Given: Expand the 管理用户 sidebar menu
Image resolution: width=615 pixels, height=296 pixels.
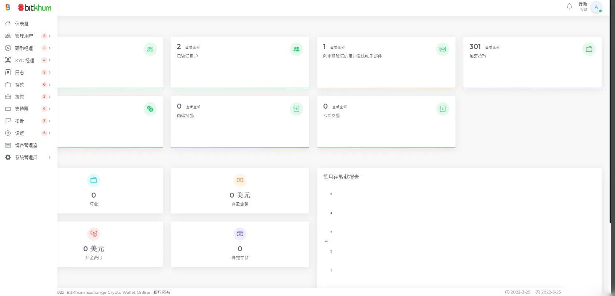Looking at the screenshot, I should tap(24, 36).
